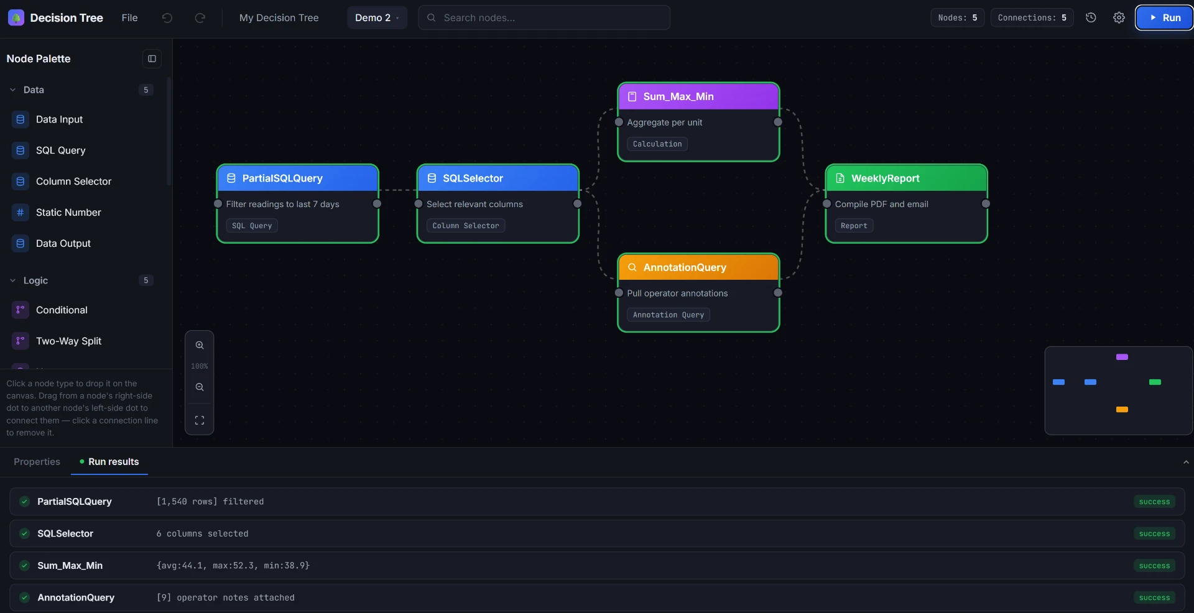Click the My Decision Tree title
The height and width of the screenshot is (613, 1194).
click(x=279, y=17)
